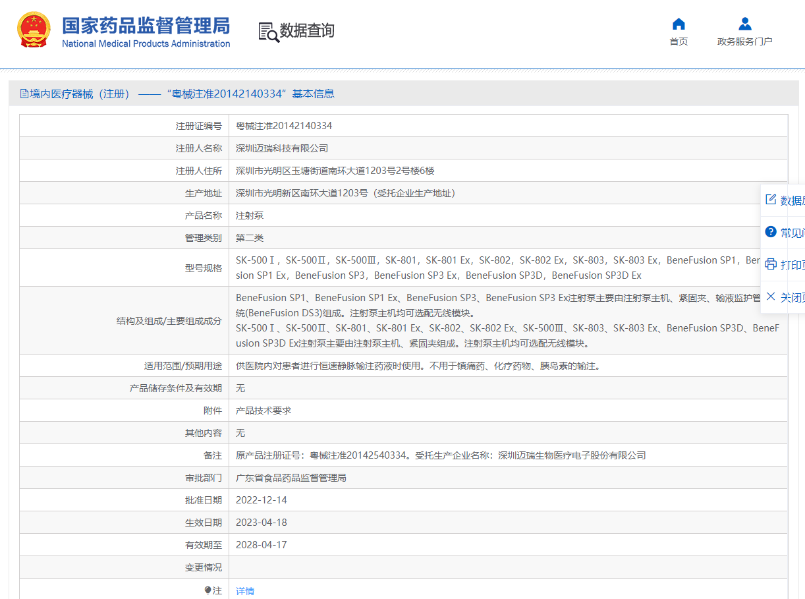Image resolution: width=805 pixels, height=599 pixels.
Task: Click the expiry date 2028-04-17
Action: coord(262,545)
